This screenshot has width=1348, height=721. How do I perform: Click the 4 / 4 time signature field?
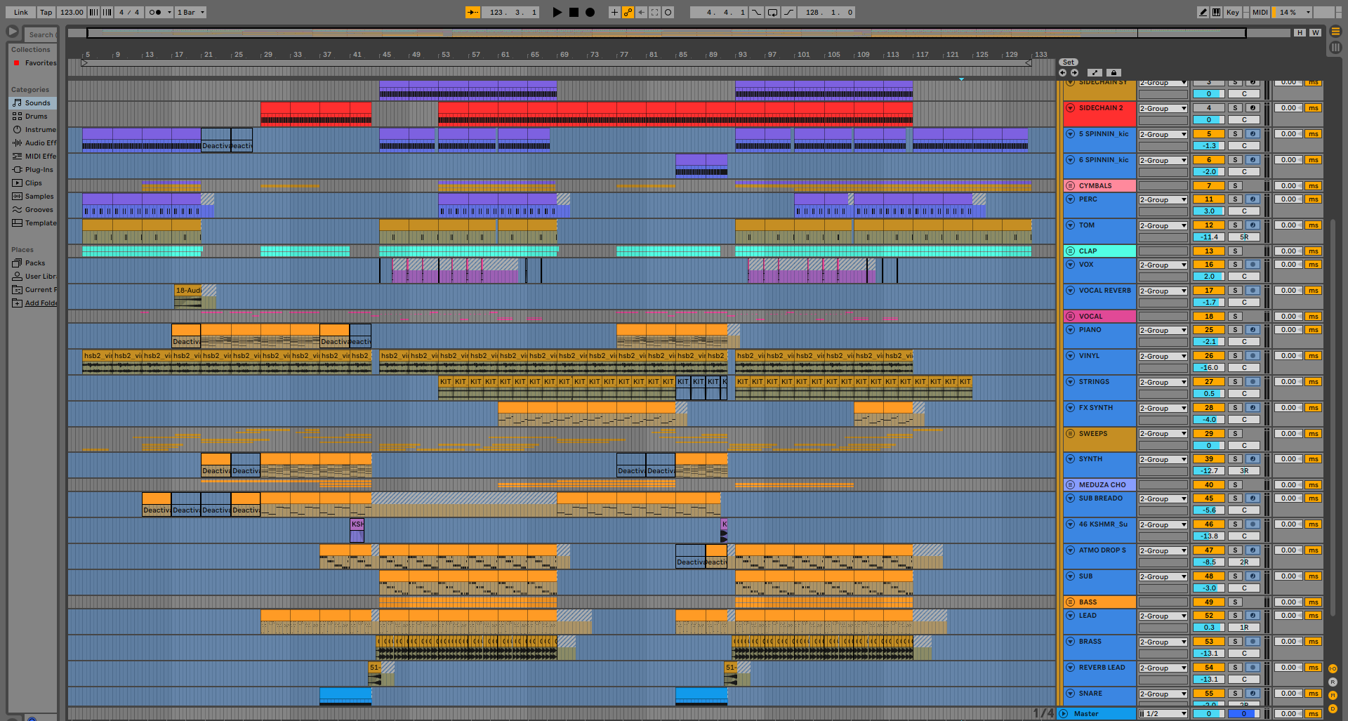pos(129,12)
